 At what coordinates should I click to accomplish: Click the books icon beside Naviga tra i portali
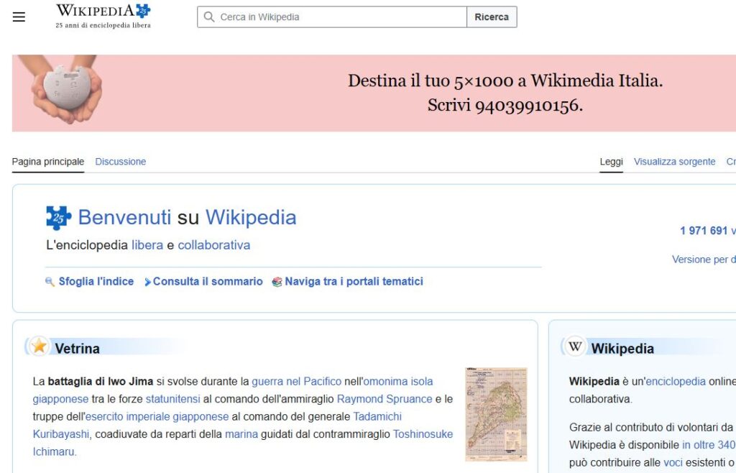[277, 282]
